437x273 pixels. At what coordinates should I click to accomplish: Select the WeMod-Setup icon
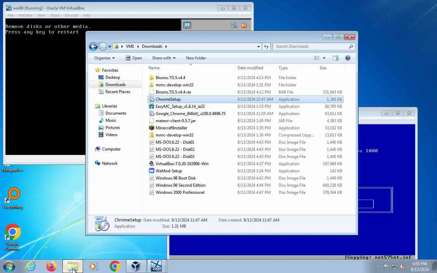[152, 171]
